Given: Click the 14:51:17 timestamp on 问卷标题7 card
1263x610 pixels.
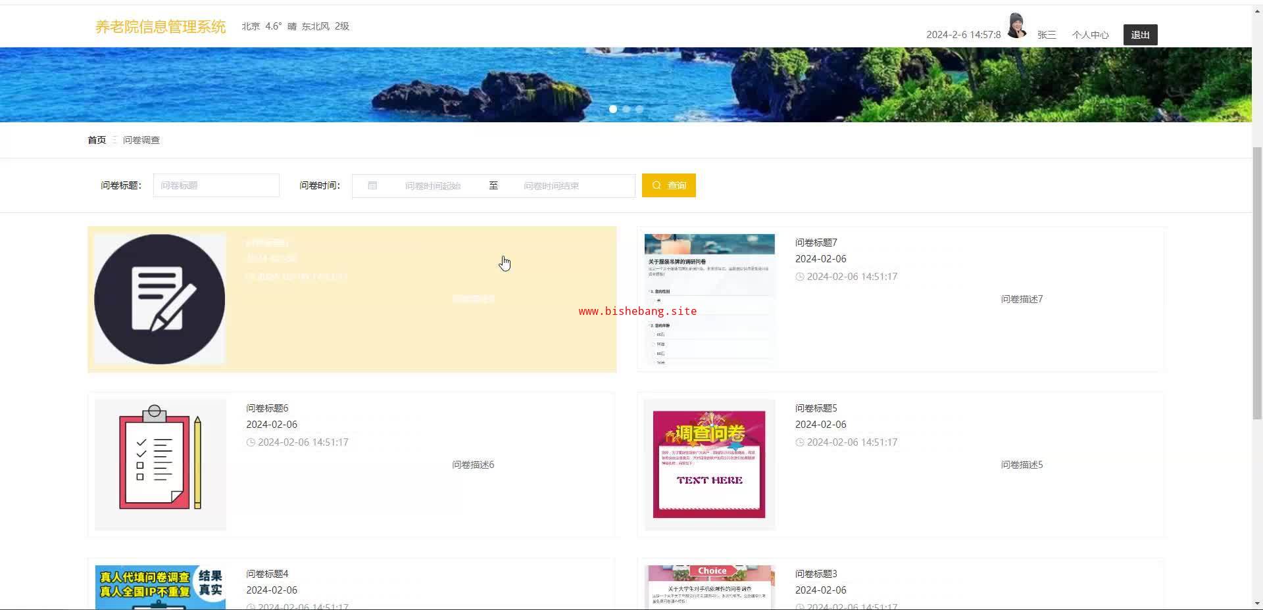Looking at the screenshot, I should (853, 277).
